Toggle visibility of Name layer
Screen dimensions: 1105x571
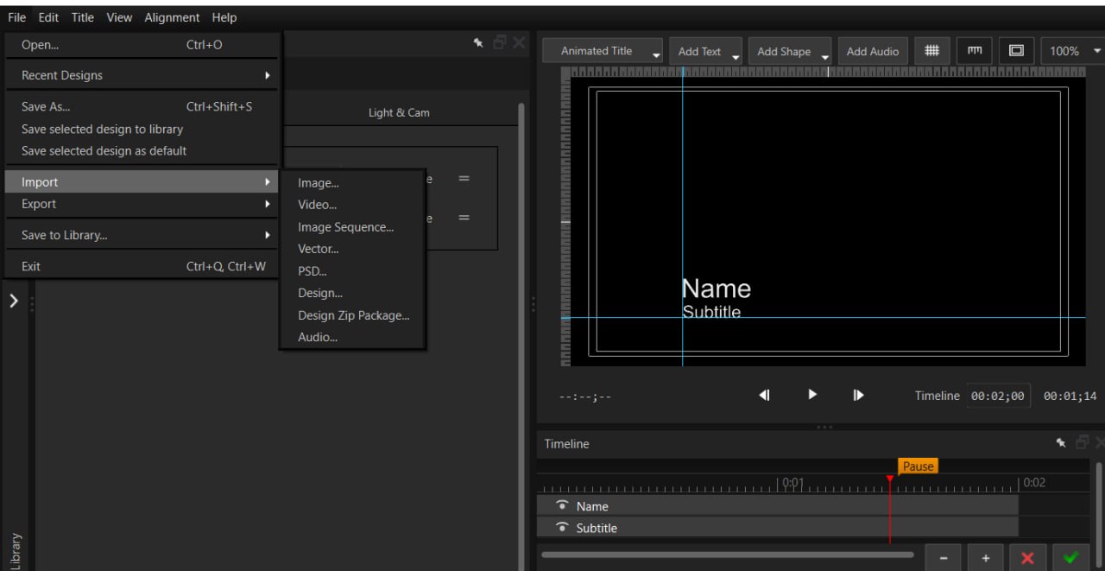point(562,505)
